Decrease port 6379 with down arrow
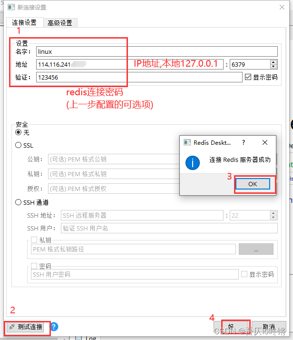The height and width of the screenshot is (340, 293). (x=273, y=67)
